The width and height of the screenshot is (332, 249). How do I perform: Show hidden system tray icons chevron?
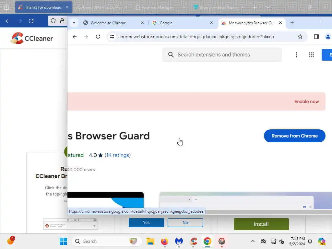253,241
